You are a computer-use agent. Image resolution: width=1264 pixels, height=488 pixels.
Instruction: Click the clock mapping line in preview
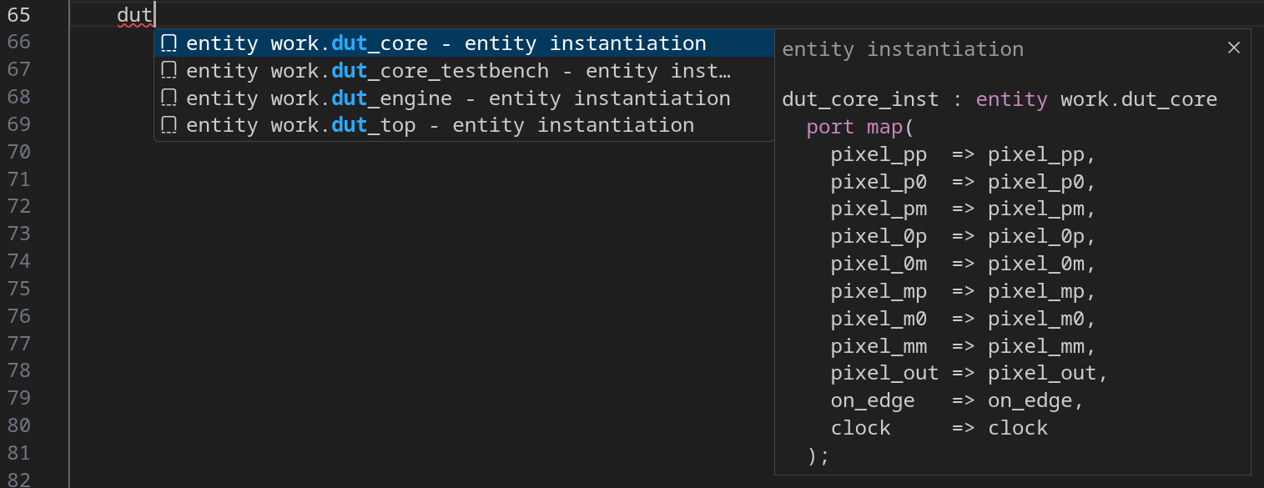[x=939, y=428]
